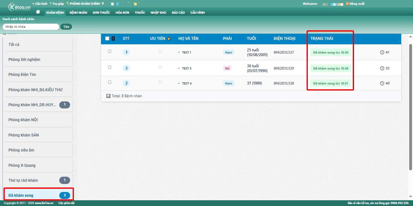Click the clock icon showing 41'
Image resolution: width=413 pixels, height=206 pixels.
[x=382, y=52]
